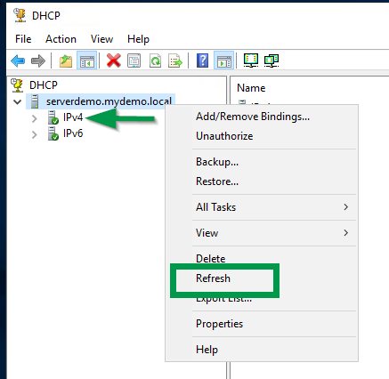Click the red X Delete toolbar icon
Image resolution: width=389 pixels, height=379 pixels.
click(x=114, y=60)
